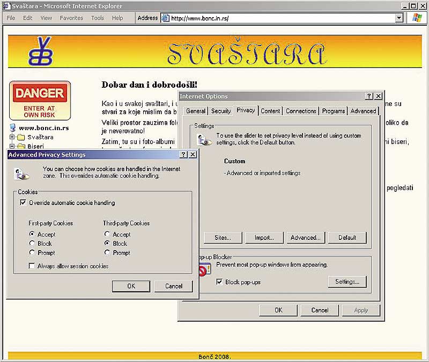Open the View menu

[46, 18]
